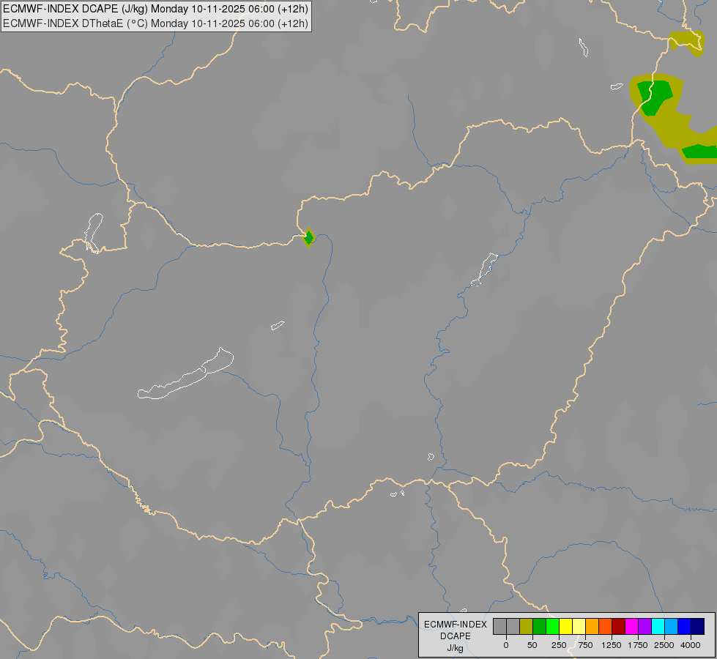This screenshot has height=659, width=717.
Task: Click legend value label 750
Action: click(x=585, y=645)
